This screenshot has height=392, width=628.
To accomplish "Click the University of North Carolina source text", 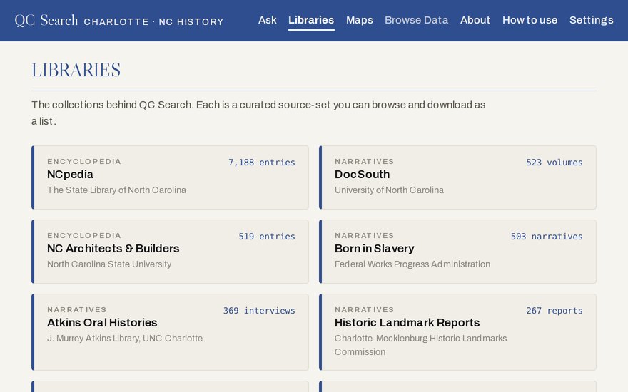I will tap(389, 190).
